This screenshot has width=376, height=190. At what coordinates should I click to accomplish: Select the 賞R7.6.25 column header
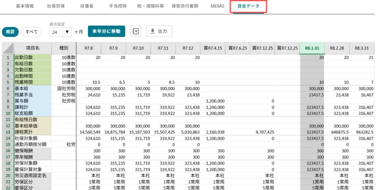[x=238, y=48]
